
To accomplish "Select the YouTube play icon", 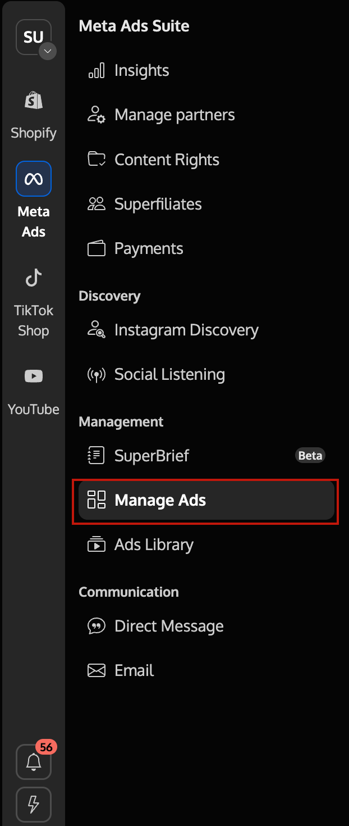I will coord(34,376).
